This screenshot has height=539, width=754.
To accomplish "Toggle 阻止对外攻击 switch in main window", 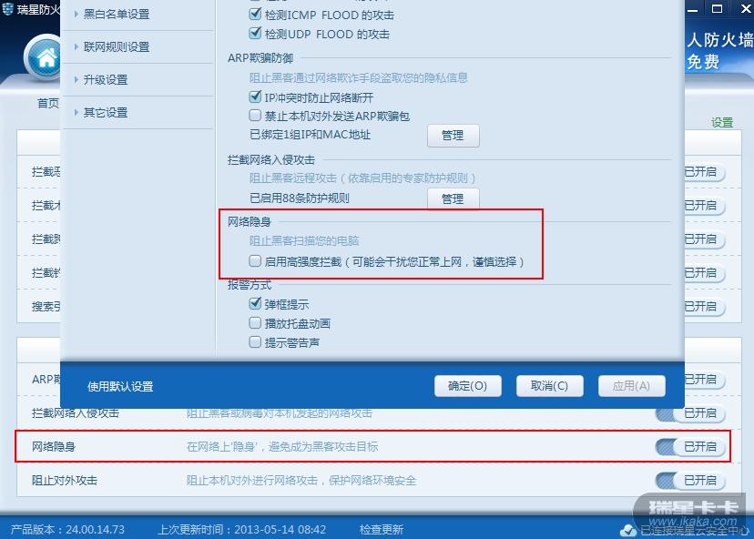I will (x=690, y=481).
